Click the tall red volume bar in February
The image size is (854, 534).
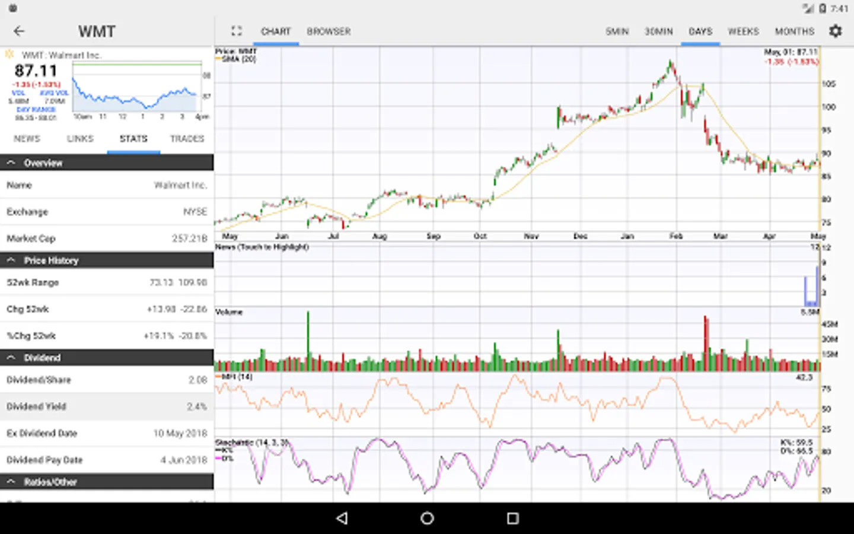[706, 344]
